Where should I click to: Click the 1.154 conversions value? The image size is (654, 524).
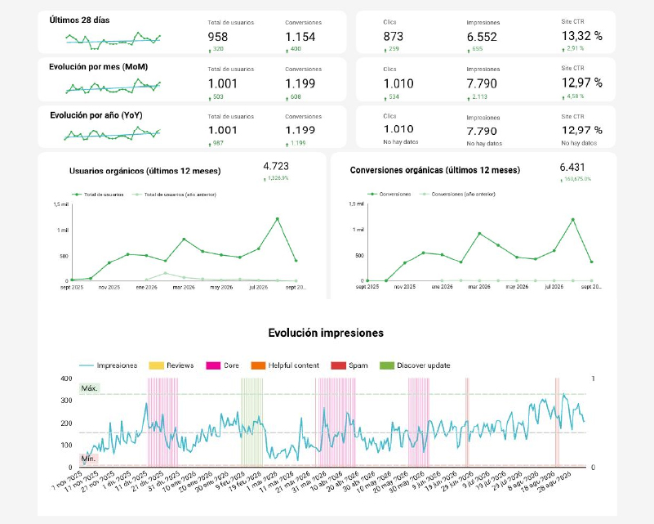pos(300,37)
